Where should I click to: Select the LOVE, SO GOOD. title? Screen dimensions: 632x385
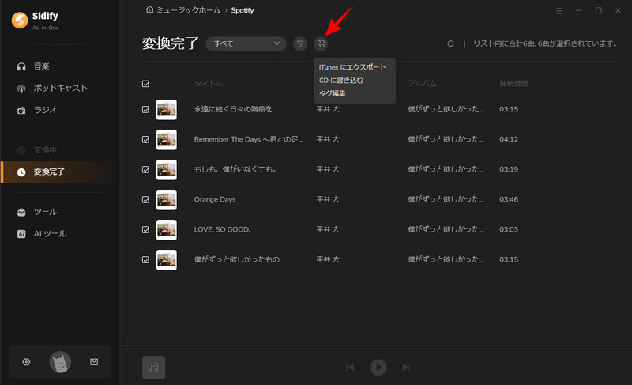pyautogui.click(x=222, y=229)
